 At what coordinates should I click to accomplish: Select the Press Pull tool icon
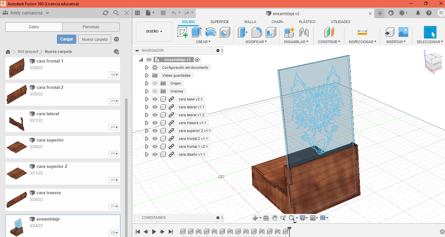tap(243, 32)
